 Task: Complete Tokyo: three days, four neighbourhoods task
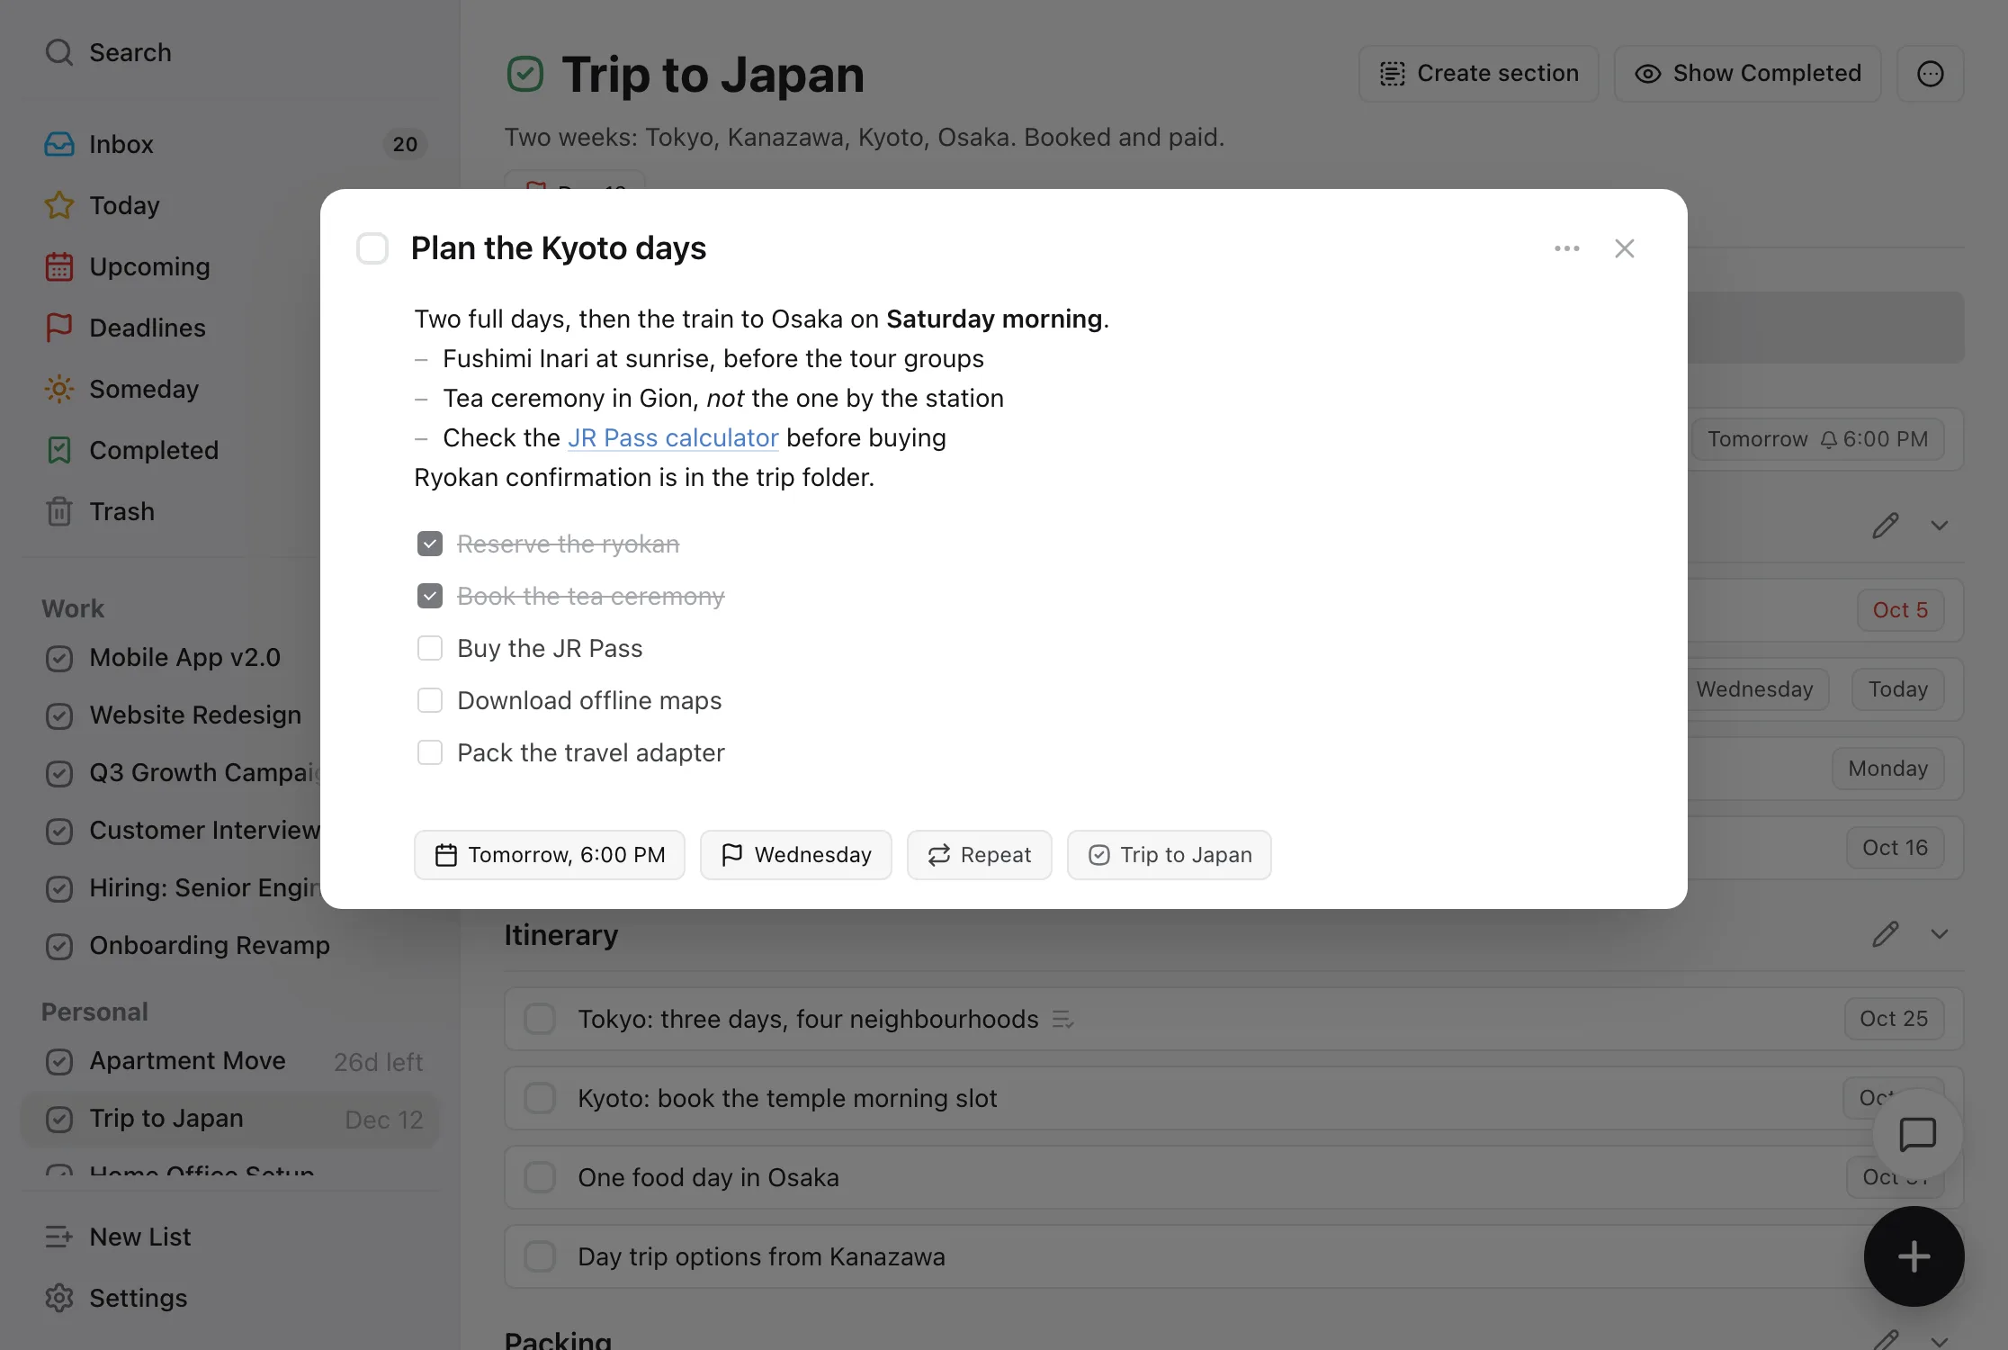pos(540,1019)
